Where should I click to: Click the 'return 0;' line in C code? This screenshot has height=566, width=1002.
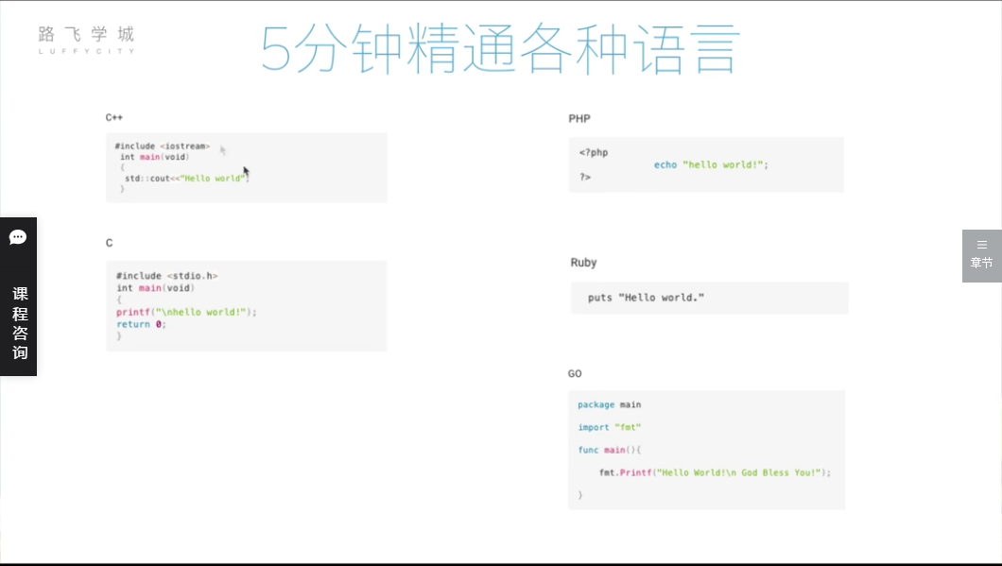click(x=141, y=324)
